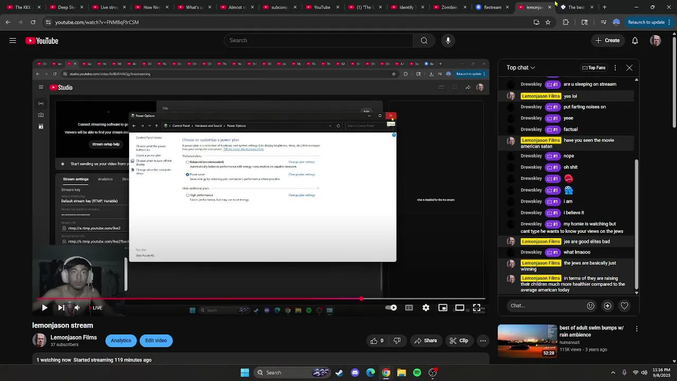Toggle closed captions in player
Image resolution: width=677 pixels, height=381 pixels.
click(409, 307)
